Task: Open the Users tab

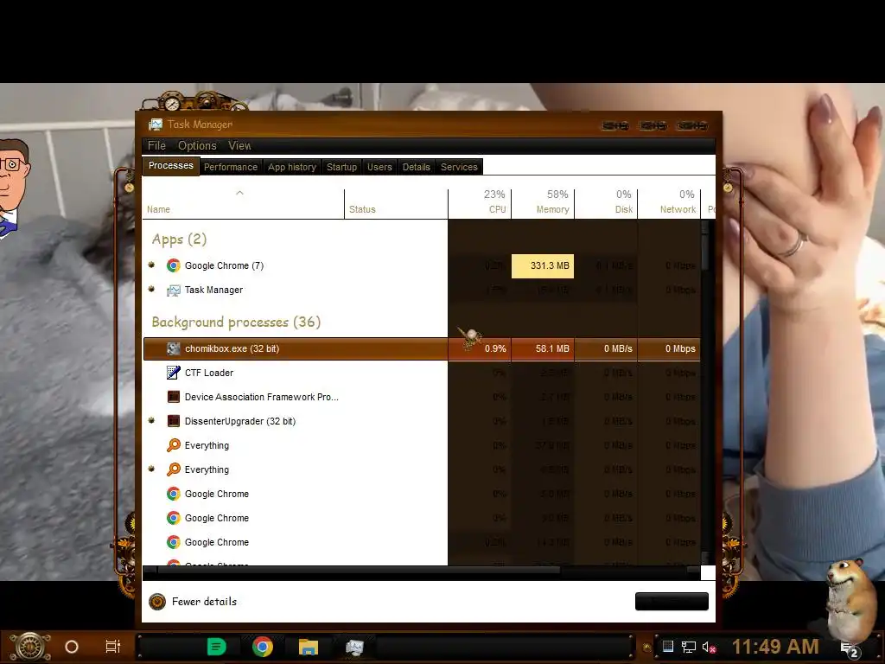Action: pyautogui.click(x=379, y=167)
